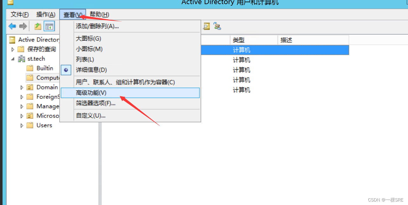Image resolution: width=408 pixels, height=205 pixels.
Task: Expand the Microso tree node arrow
Action: pos(22,116)
